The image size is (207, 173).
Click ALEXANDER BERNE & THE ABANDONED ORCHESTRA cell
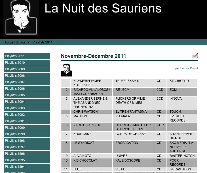(91, 103)
